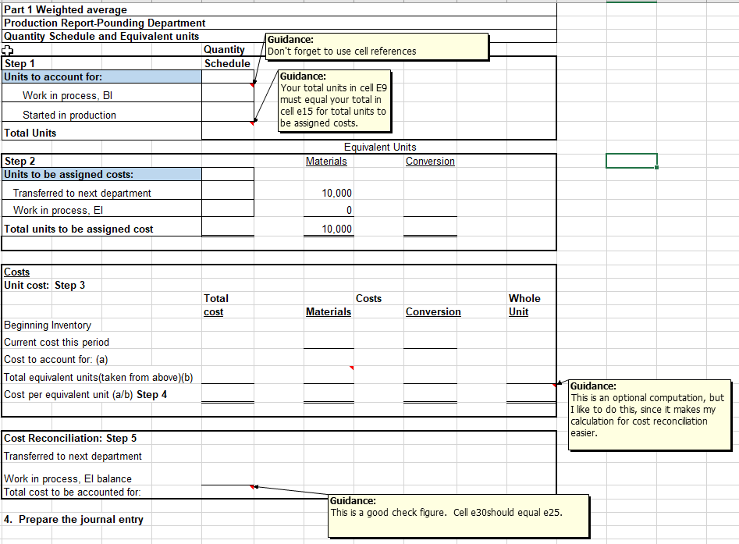
Task: Click materials cell for Cost per equivalent unit
Action: (329, 393)
